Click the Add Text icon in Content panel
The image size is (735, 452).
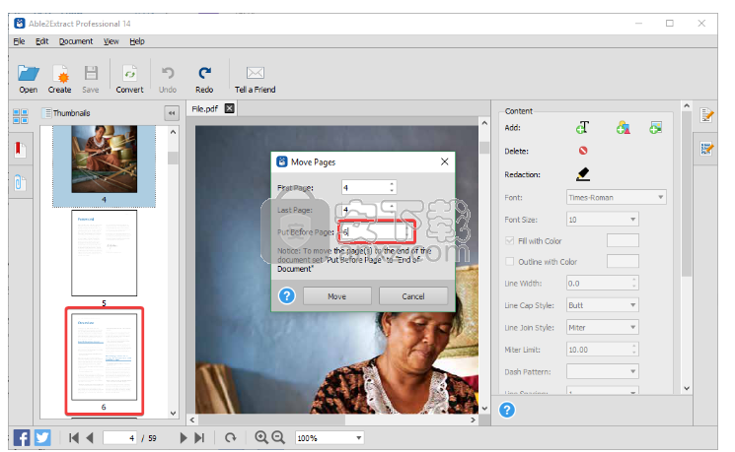[583, 127]
